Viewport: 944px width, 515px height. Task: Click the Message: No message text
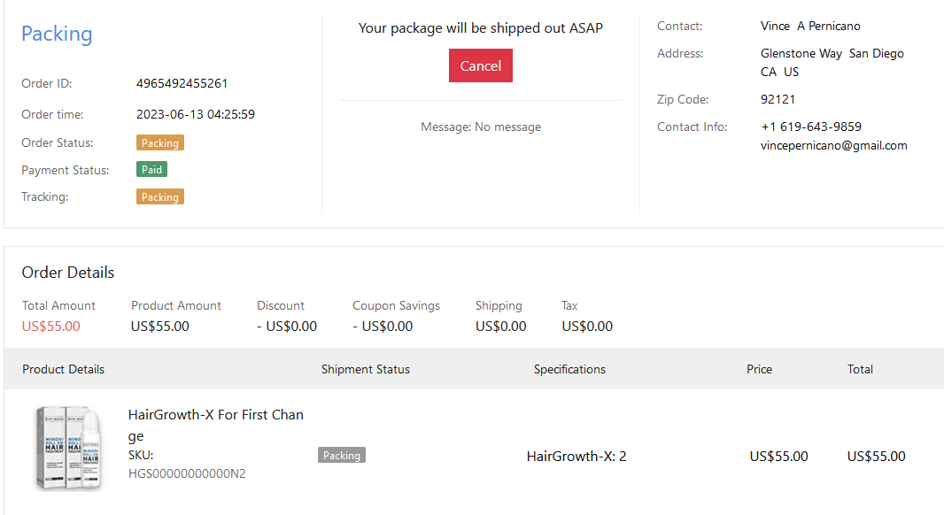(480, 127)
